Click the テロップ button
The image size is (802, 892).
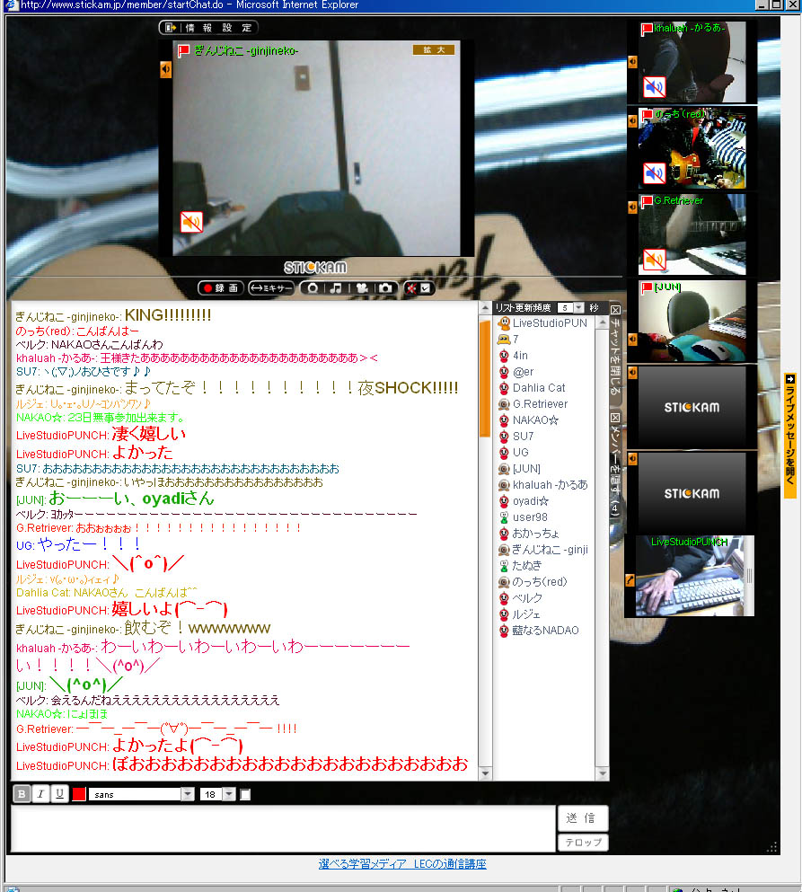point(583,842)
